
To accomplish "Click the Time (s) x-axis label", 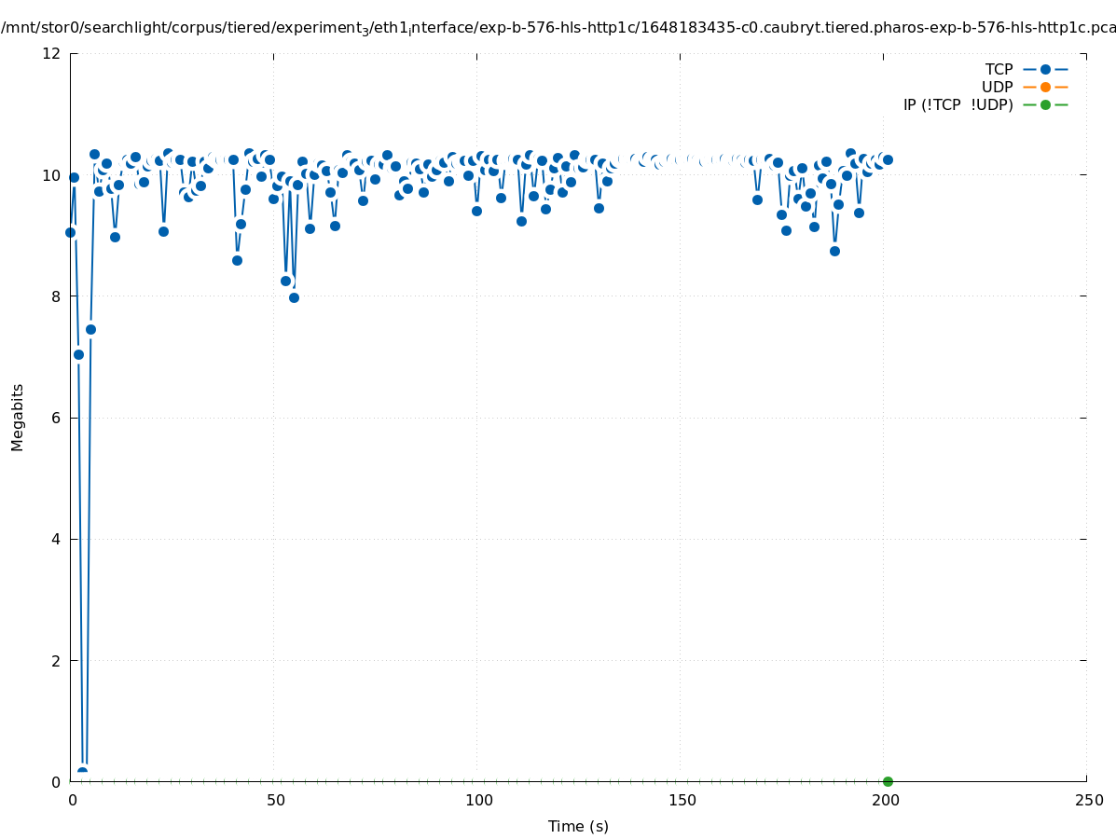I will coord(578,826).
